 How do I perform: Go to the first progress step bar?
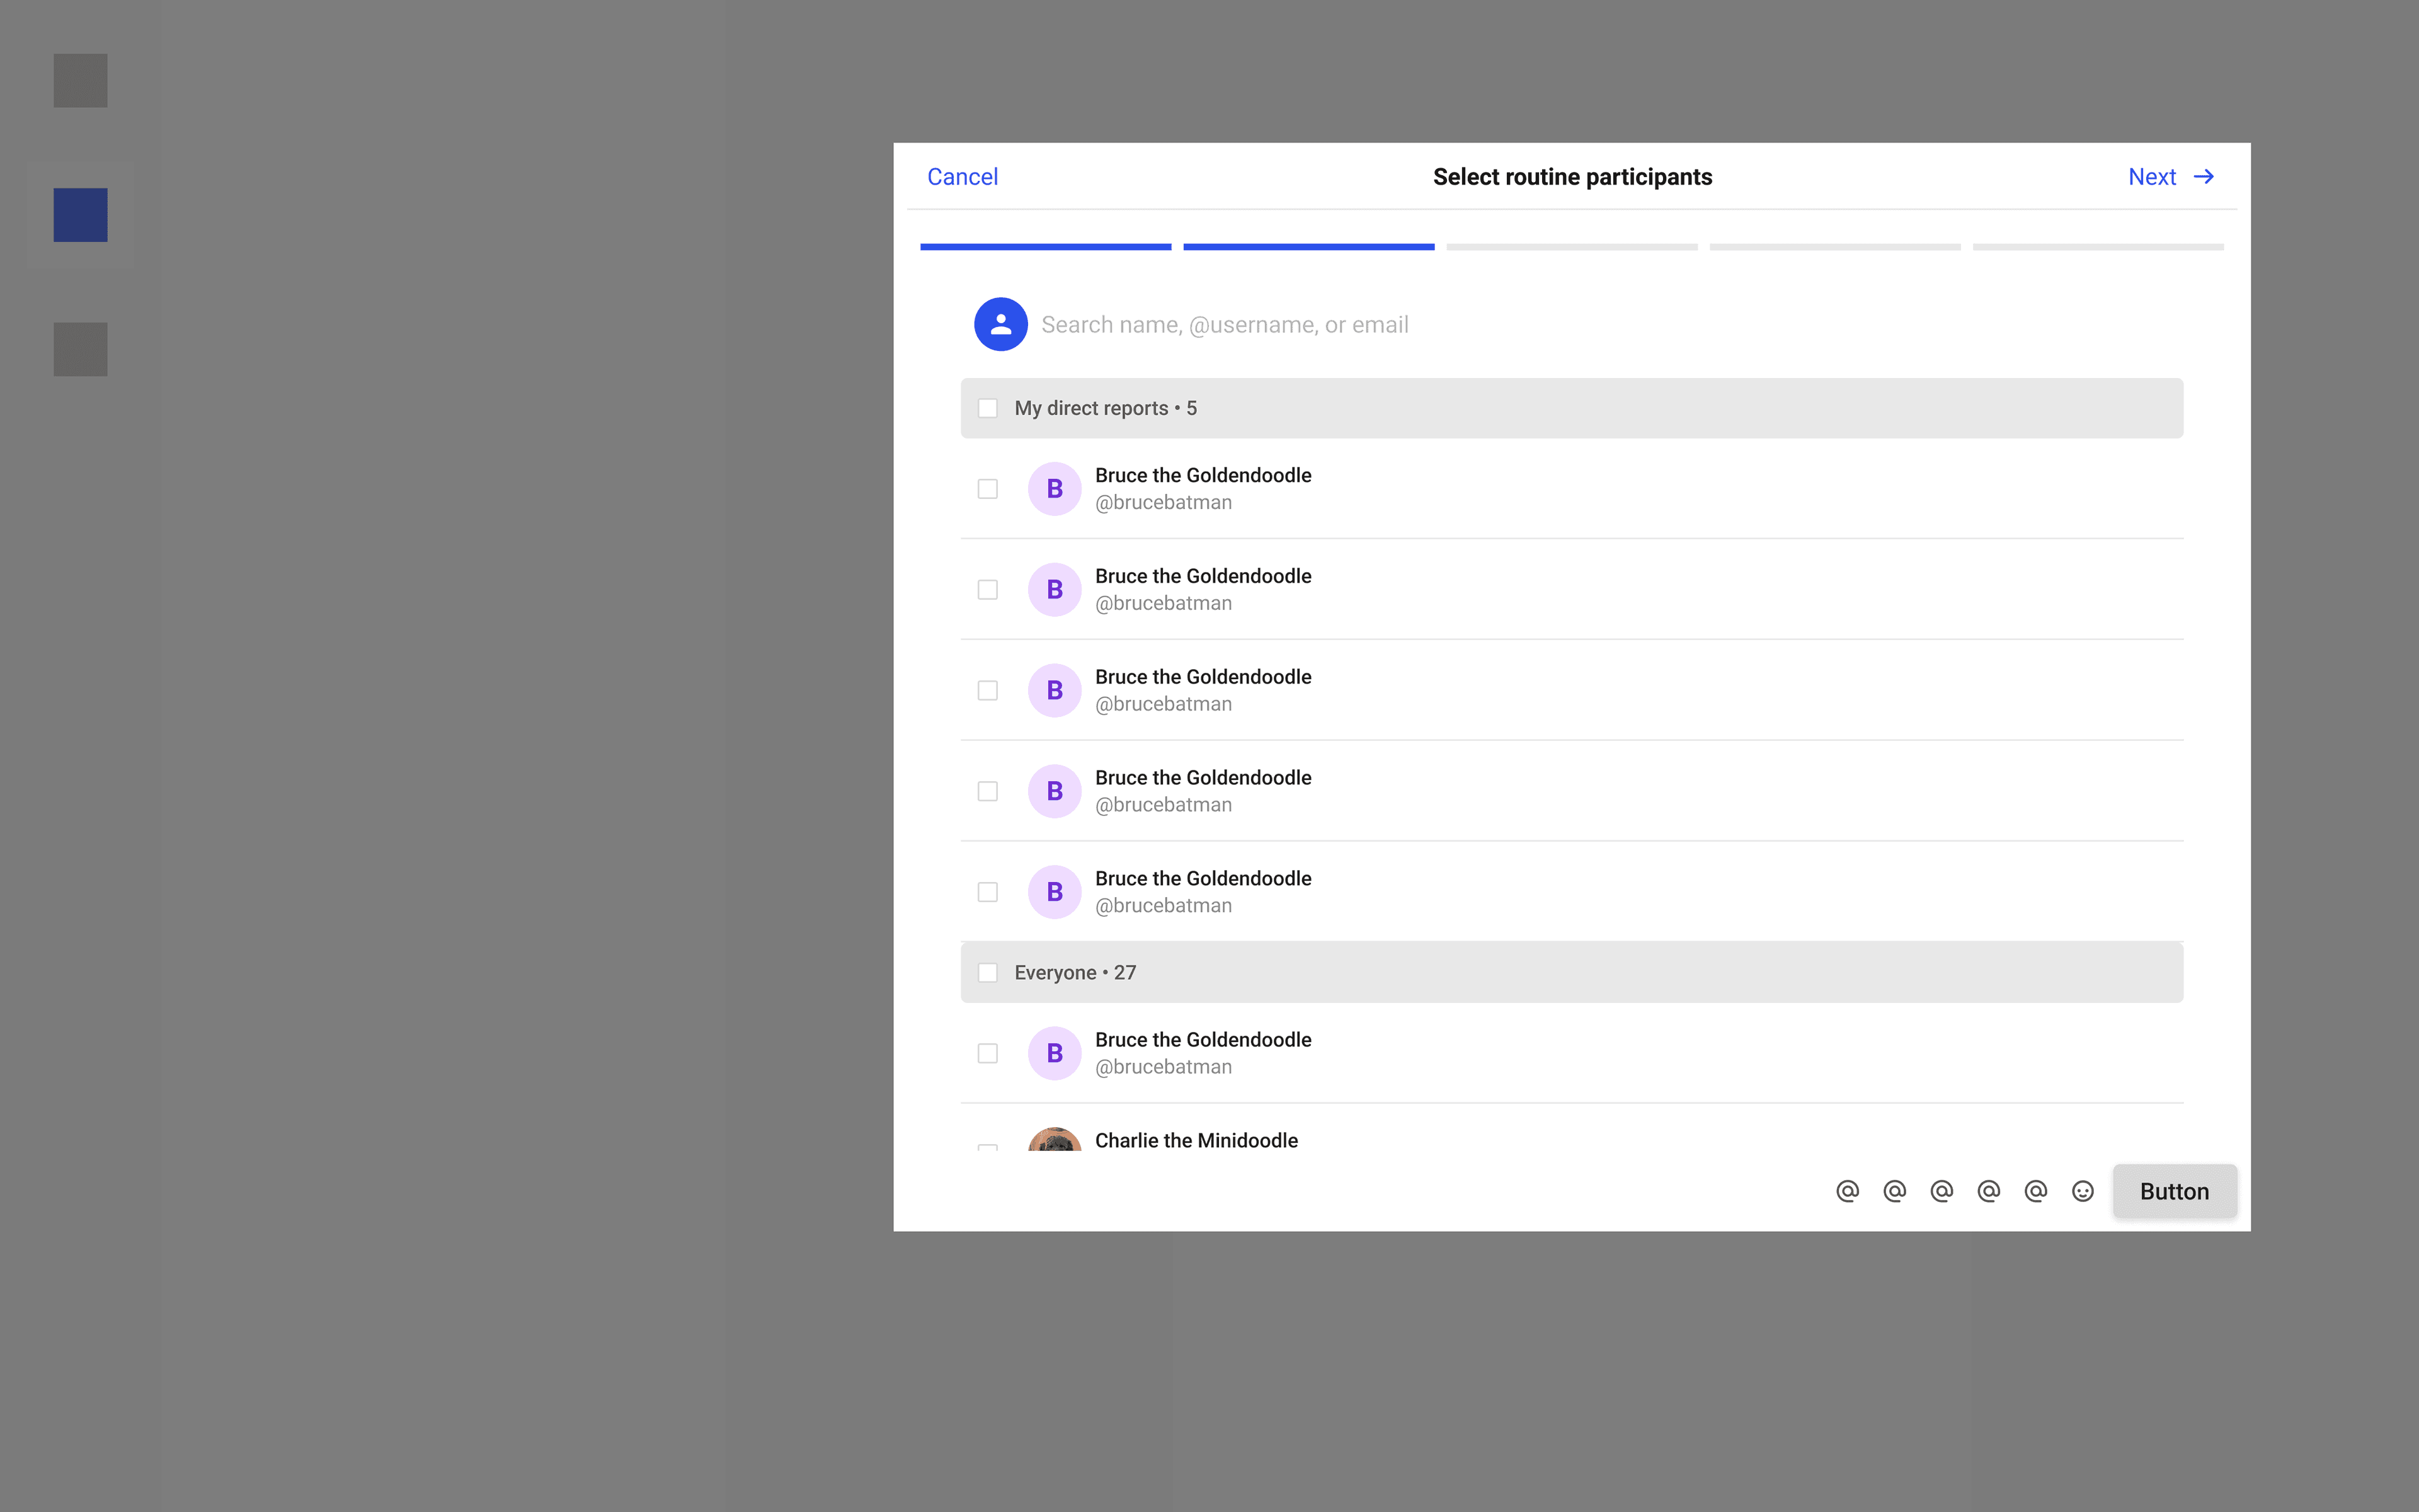(1046, 247)
